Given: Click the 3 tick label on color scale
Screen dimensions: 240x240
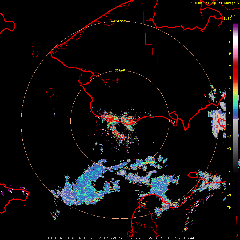Looking at the screenshot, I should [230, 77].
